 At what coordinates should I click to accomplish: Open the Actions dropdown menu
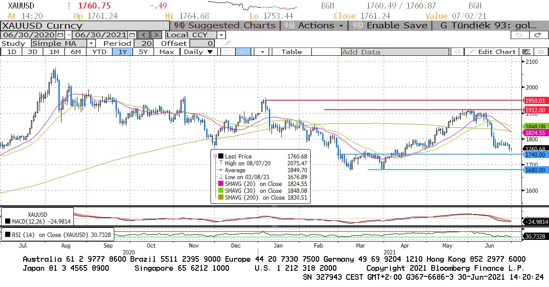[314, 25]
